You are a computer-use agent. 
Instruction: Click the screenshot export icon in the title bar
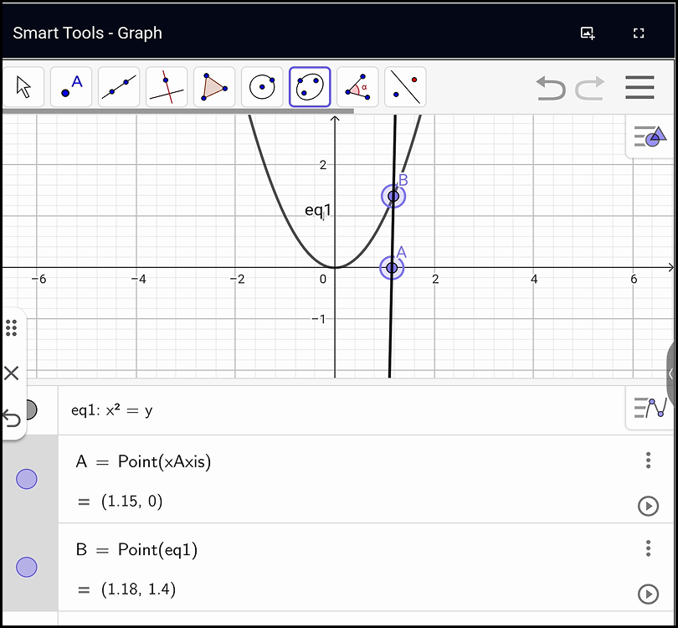pyautogui.click(x=587, y=33)
